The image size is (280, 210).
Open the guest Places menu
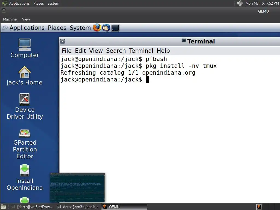(57, 28)
